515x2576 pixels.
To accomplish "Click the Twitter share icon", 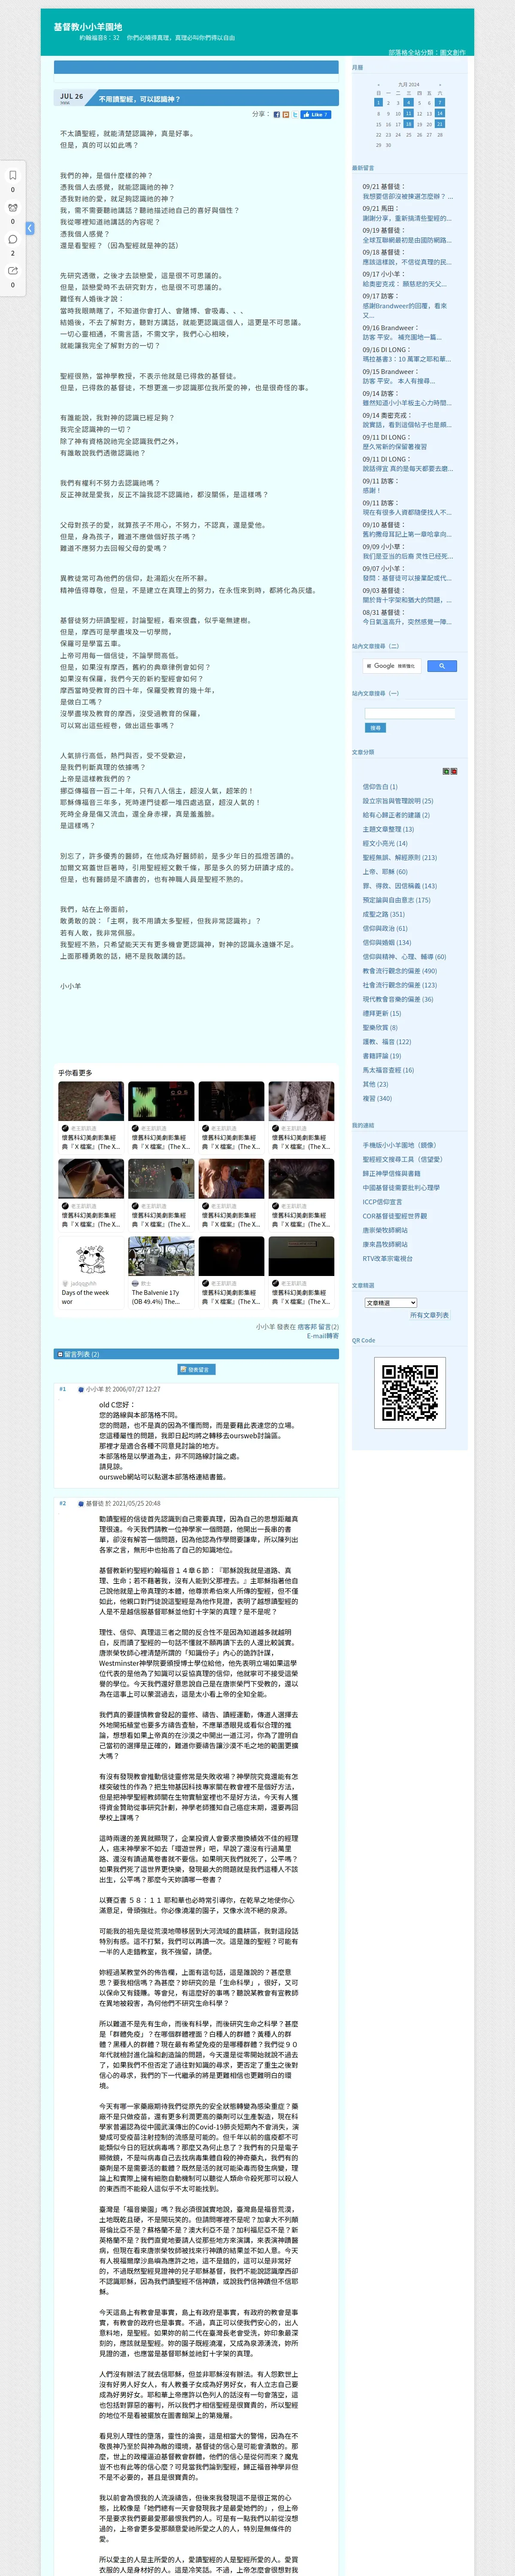I will [x=294, y=115].
